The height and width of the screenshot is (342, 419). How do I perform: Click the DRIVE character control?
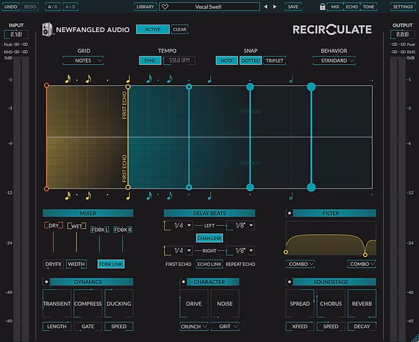[x=193, y=304]
